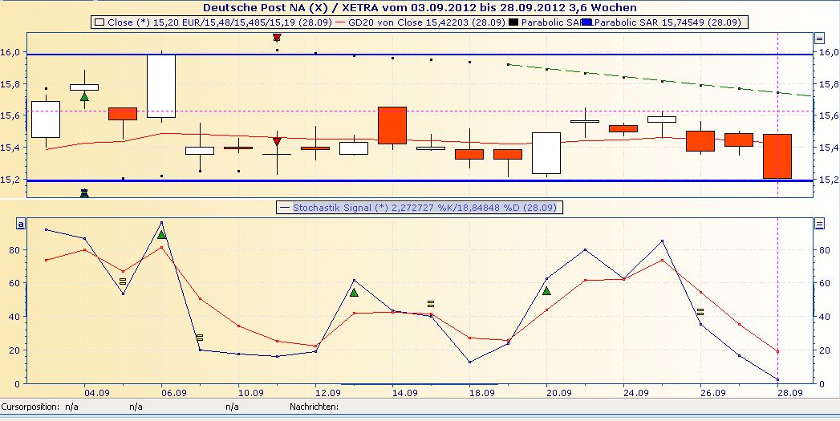The width and height of the screenshot is (840, 421).
Task: Click the green buy triangle at 04.09 candle
Action: (x=84, y=96)
